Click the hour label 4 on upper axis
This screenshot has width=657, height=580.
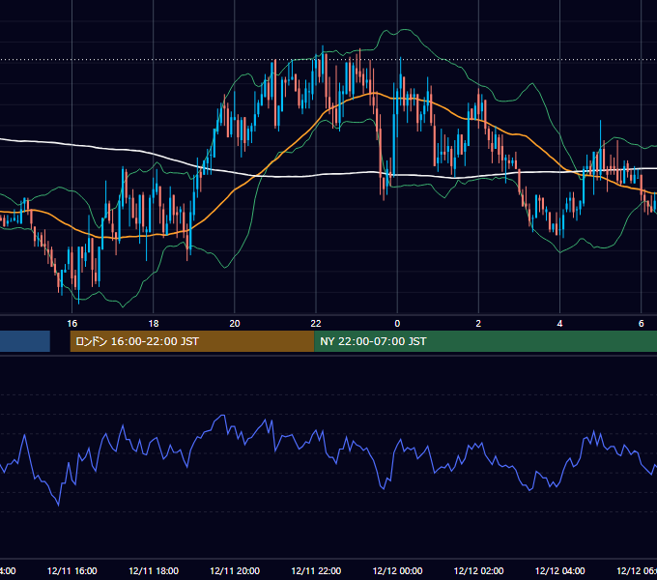559,324
